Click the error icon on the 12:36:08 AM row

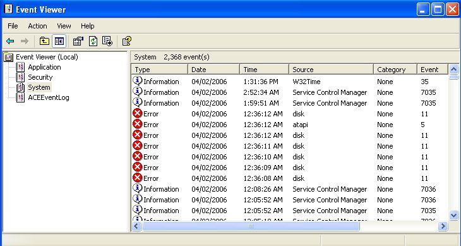[137, 178]
